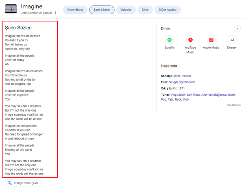The height and width of the screenshot is (189, 246).
Task: Click lyric line 'A brotherhood of man'
Action: pyautogui.click(x=19, y=139)
